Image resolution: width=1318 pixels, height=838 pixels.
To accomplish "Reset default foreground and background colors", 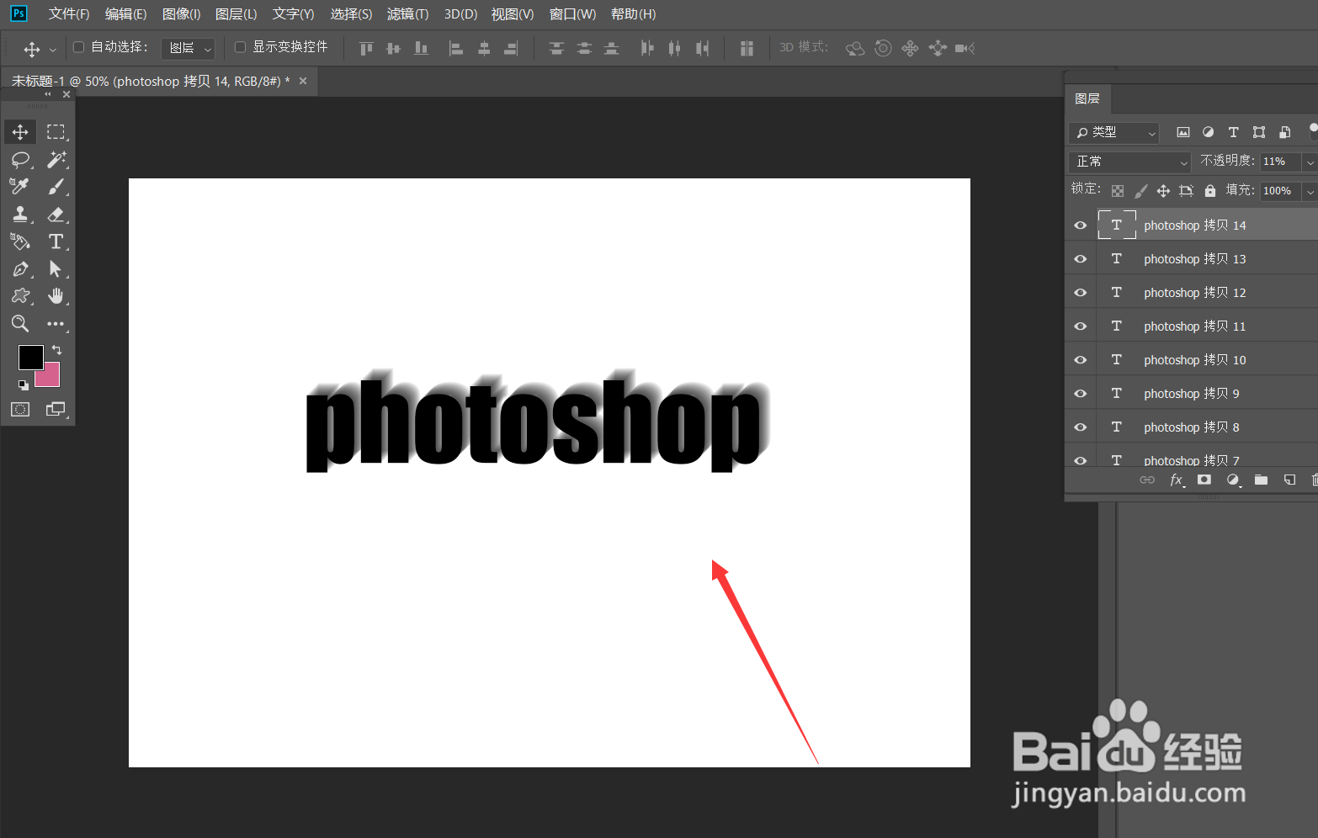I will pos(24,385).
